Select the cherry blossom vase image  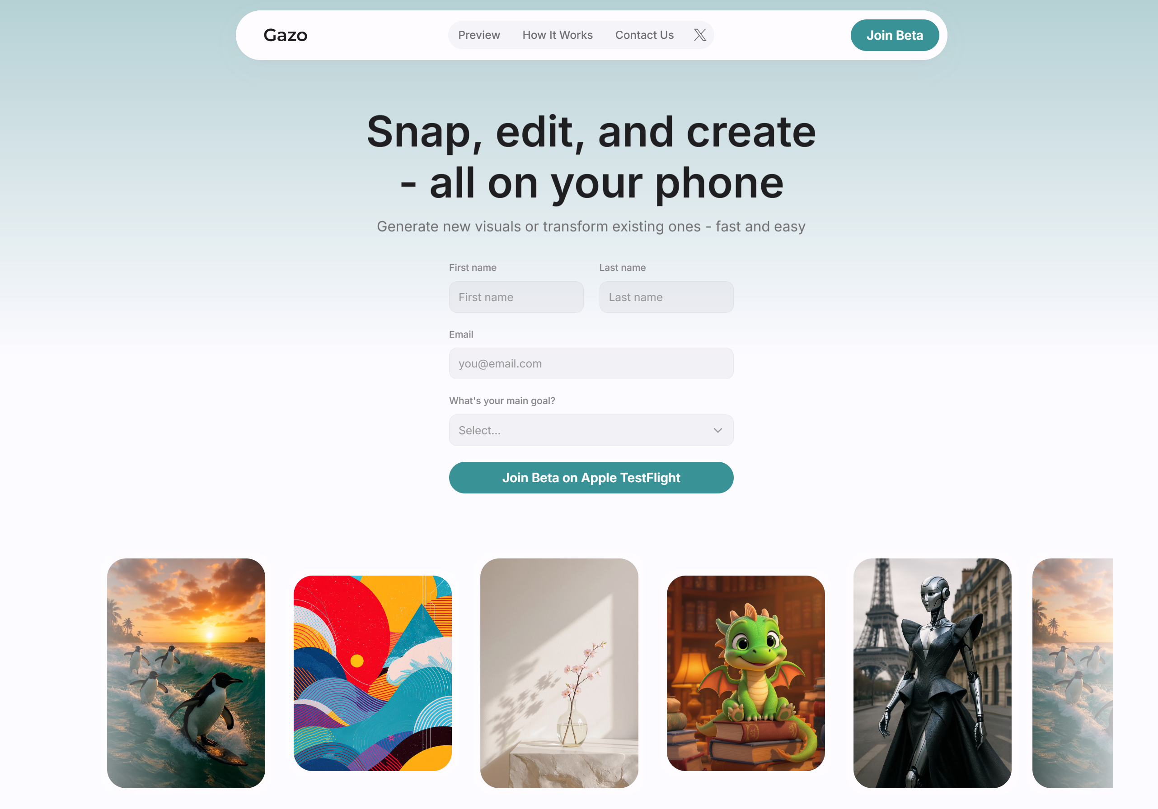(559, 674)
